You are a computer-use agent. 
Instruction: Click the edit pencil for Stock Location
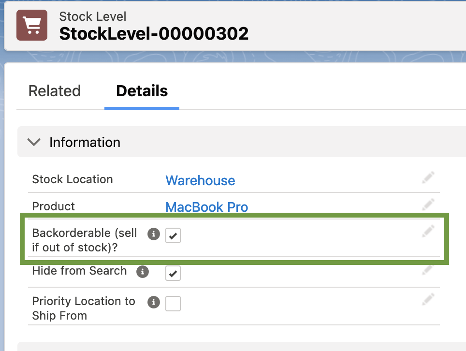point(428,177)
